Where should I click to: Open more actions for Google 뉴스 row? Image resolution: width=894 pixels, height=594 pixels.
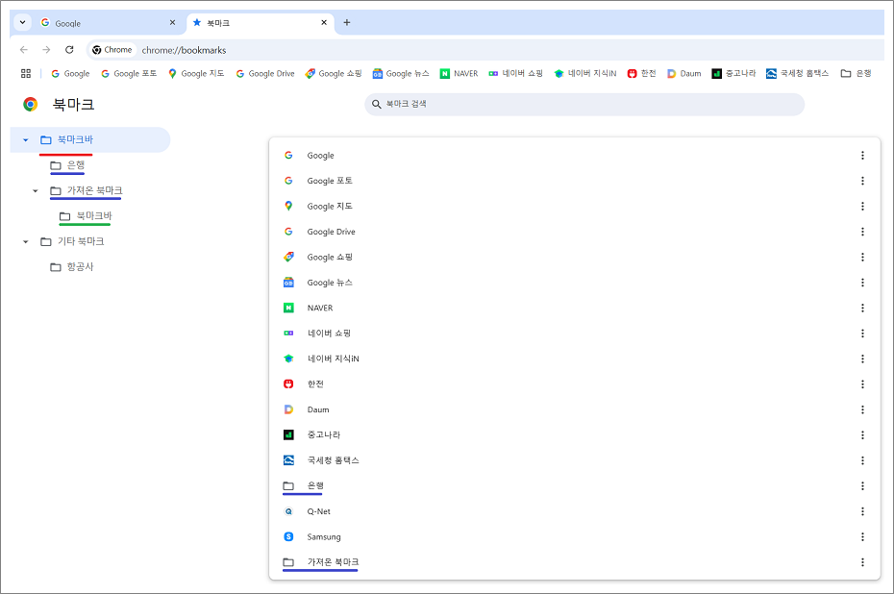[862, 283]
